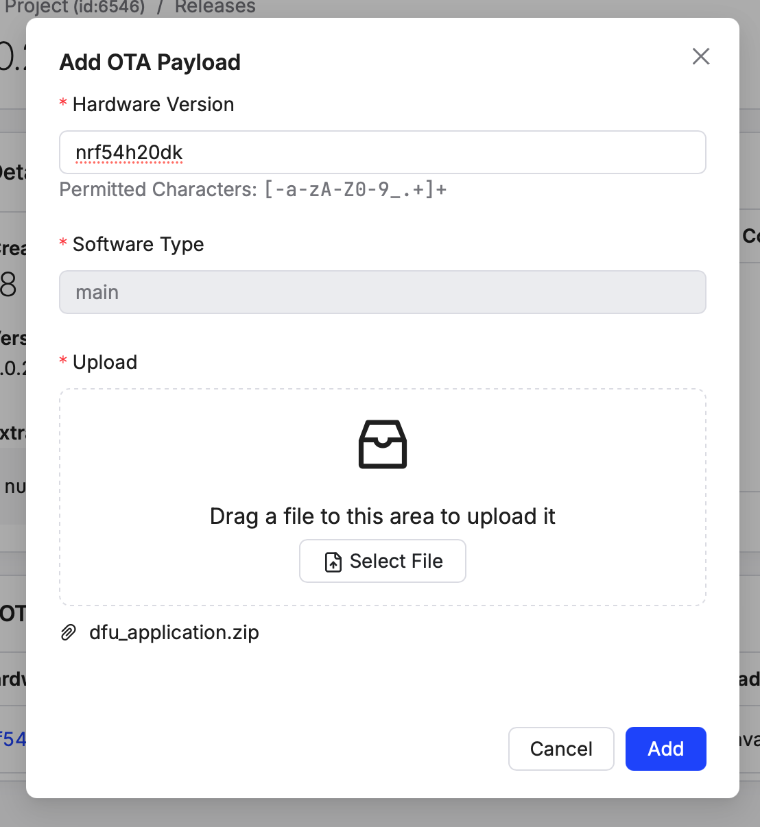Go to Releases in the breadcrumb
The image size is (760, 827).
click(x=215, y=8)
